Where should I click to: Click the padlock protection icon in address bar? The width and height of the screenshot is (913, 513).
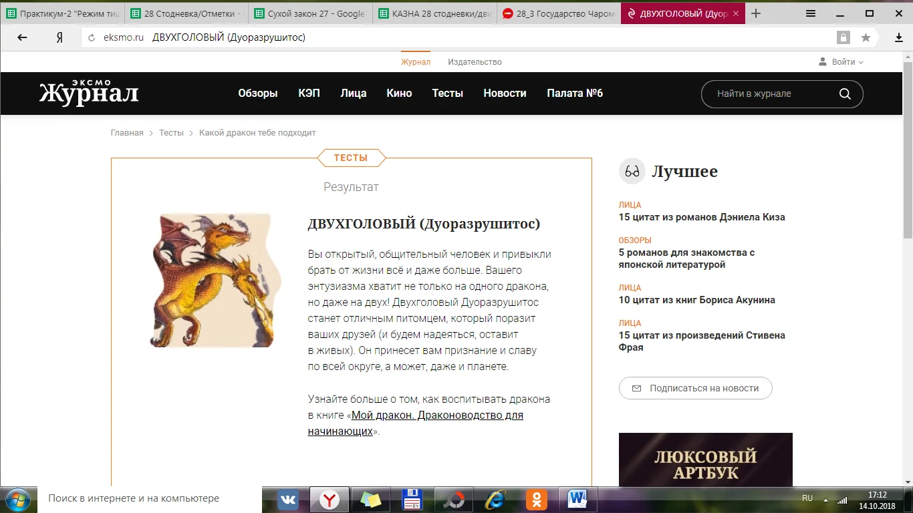pos(844,37)
